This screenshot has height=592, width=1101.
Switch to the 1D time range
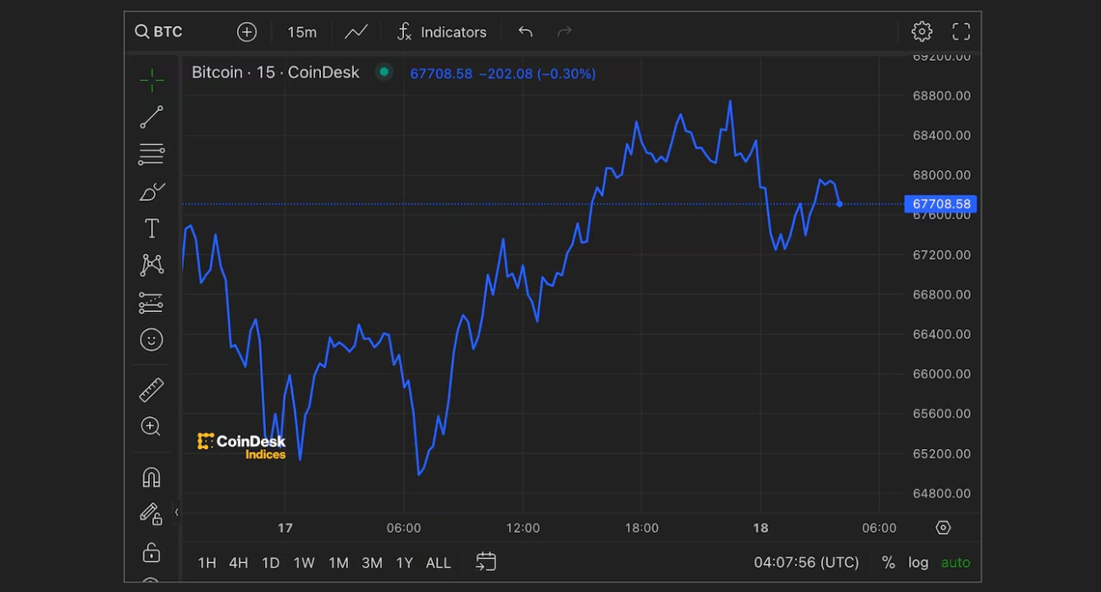(x=270, y=562)
